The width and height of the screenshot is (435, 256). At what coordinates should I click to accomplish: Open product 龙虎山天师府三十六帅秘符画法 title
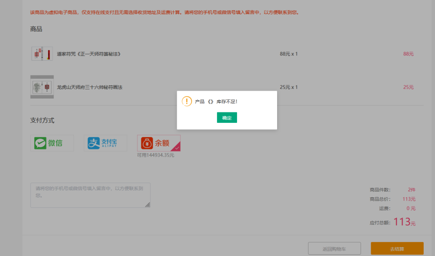tap(90, 87)
